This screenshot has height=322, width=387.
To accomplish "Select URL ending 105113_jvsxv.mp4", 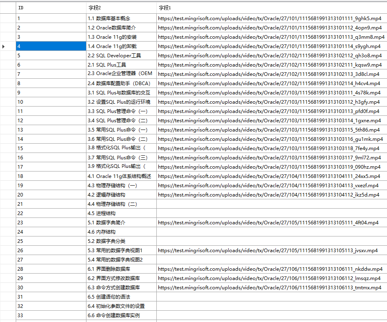I will [272, 251].
